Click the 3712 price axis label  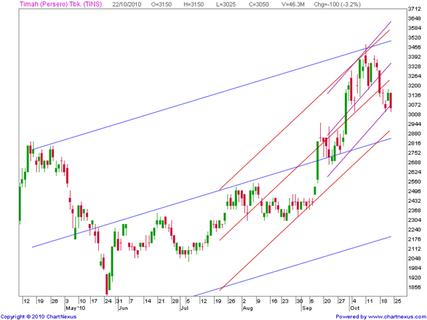414,9
